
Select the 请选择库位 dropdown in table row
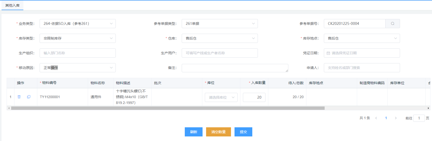point(221,97)
